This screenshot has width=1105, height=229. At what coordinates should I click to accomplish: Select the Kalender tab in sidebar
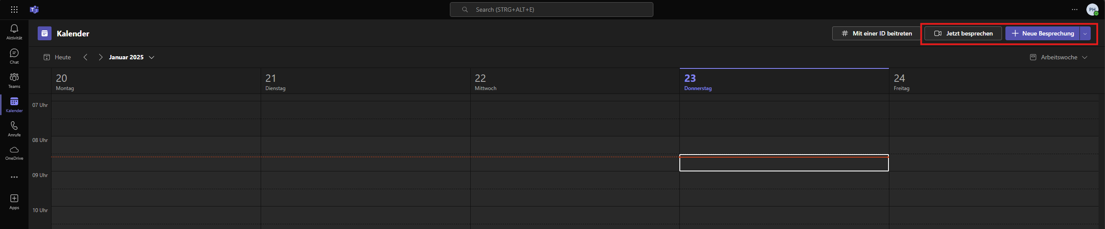click(14, 104)
